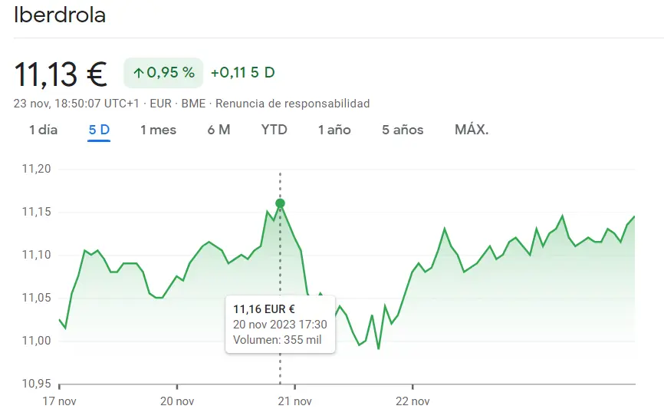Click the tooltip date 20 nov 2023 17:30
This screenshot has height=419, width=664.
point(280,325)
